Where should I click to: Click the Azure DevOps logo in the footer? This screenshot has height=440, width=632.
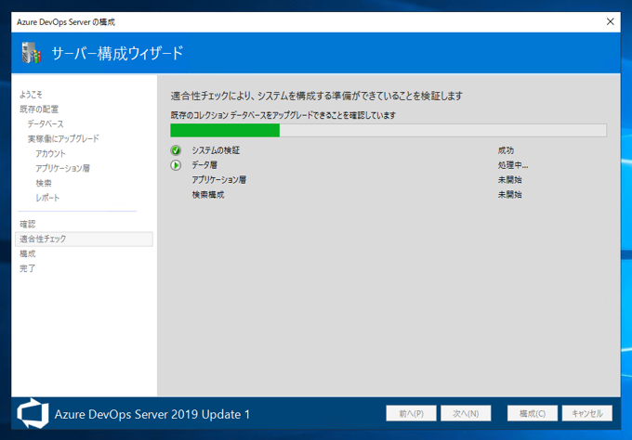(33, 413)
